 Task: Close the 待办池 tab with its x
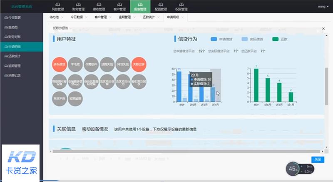coord(62,17)
